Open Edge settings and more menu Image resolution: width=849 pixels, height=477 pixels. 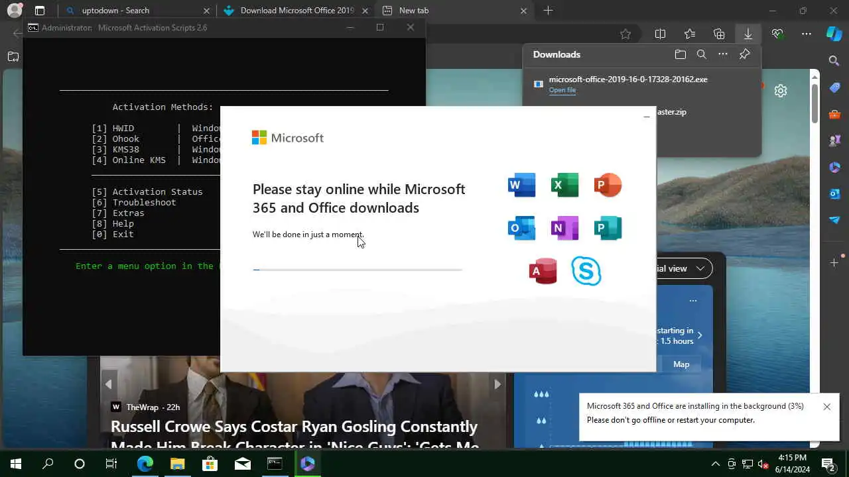point(807,34)
